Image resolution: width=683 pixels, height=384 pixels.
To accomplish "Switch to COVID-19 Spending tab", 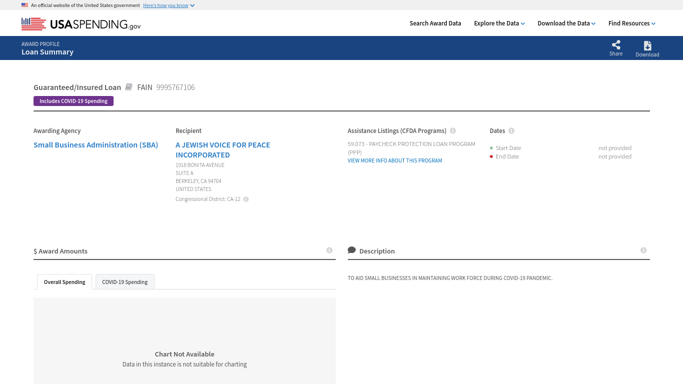I will pyautogui.click(x=125, y=282).
